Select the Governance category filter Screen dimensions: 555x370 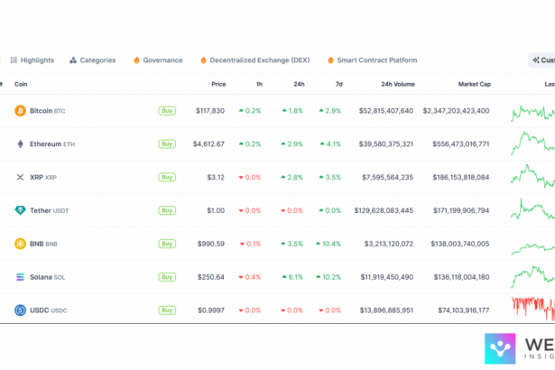(x=158, y=60)
